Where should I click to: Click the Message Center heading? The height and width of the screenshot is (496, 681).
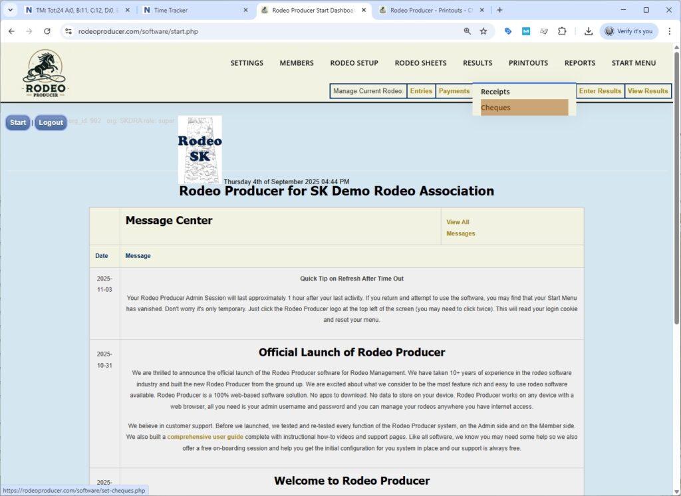point(169,221)
